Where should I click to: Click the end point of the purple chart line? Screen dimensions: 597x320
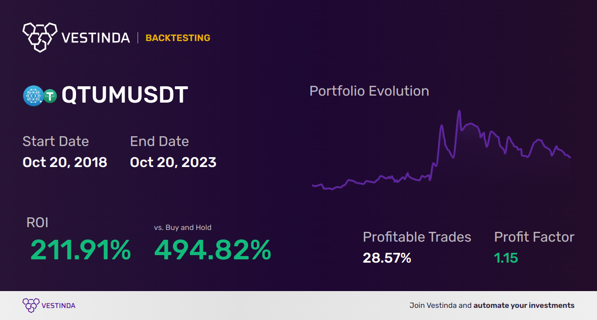point(570,157)
